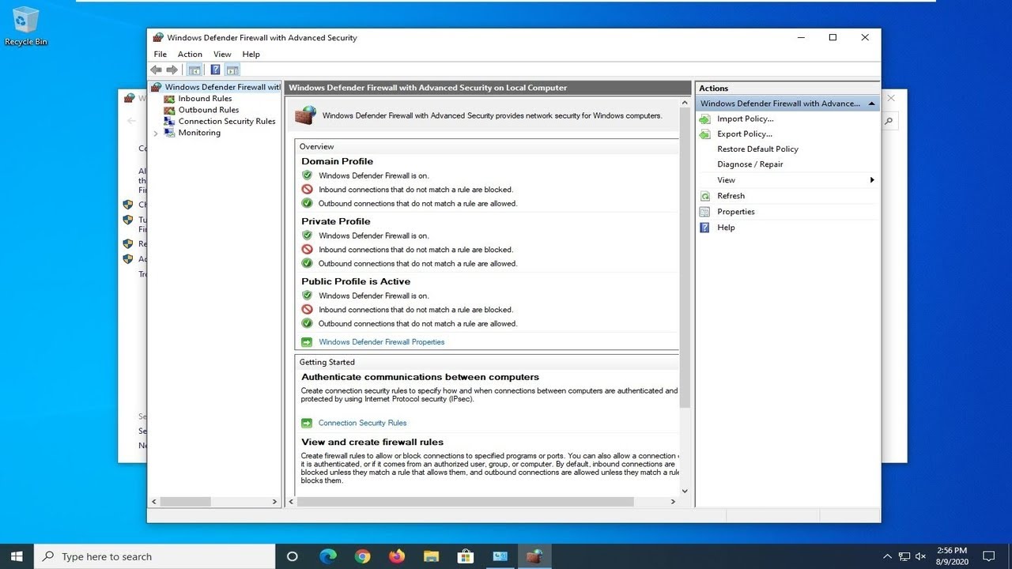1012x569 pixels.
Task: Click the blue question mark Help toolbar icon
Action: coord(215,70)
